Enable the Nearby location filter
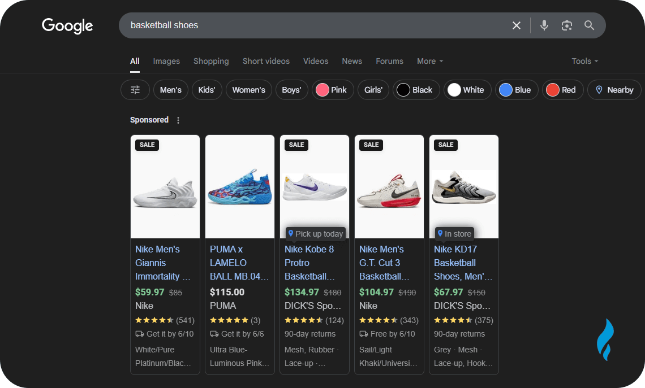This screenshot has width=645, height=388. click(614, 90)
